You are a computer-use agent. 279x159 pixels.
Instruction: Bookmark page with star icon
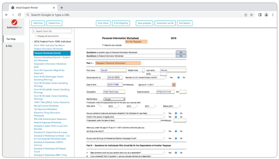pyautogui.click(x=251, y=15)
